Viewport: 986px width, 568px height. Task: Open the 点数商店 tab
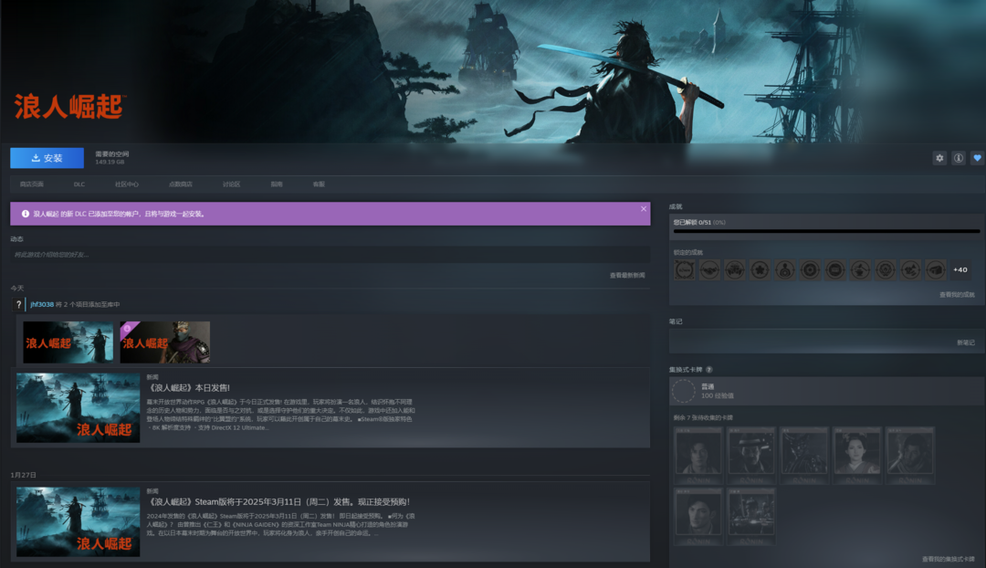click(x=181, y=184)
